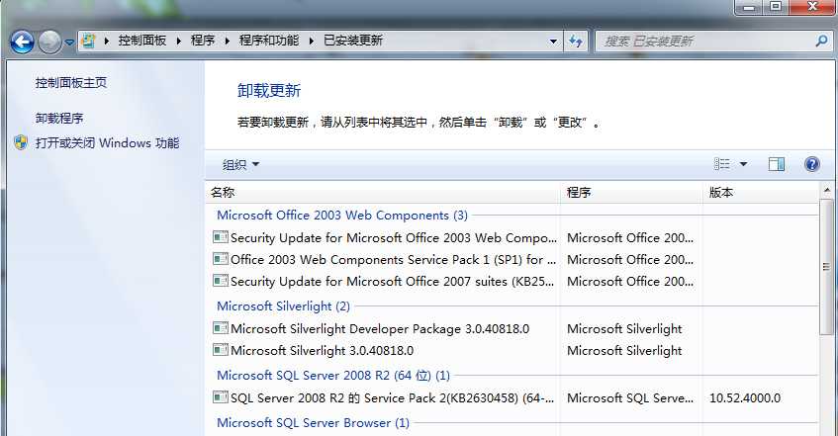Image resolution: width=838 pixels, height=436 pixels.
Task: Go back with the blue arrow button
Action: point(22,42)
